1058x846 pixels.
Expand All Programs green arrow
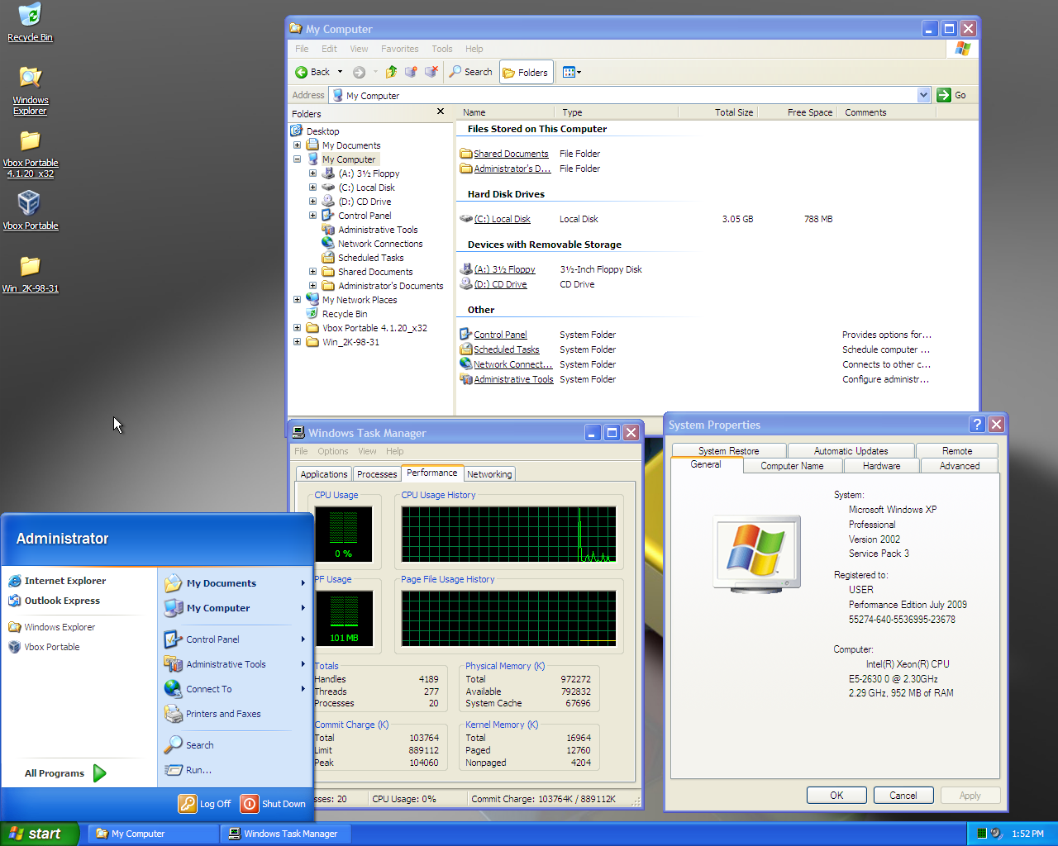click(x=100, y=773)
